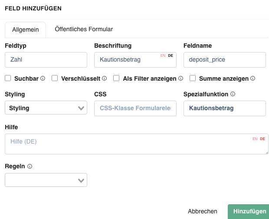Open the Feldtyp Zahl field
This screenshot has height=219, width=269.
(46, 60)
